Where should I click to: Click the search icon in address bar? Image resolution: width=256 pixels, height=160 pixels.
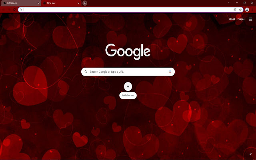pos(21,10)
